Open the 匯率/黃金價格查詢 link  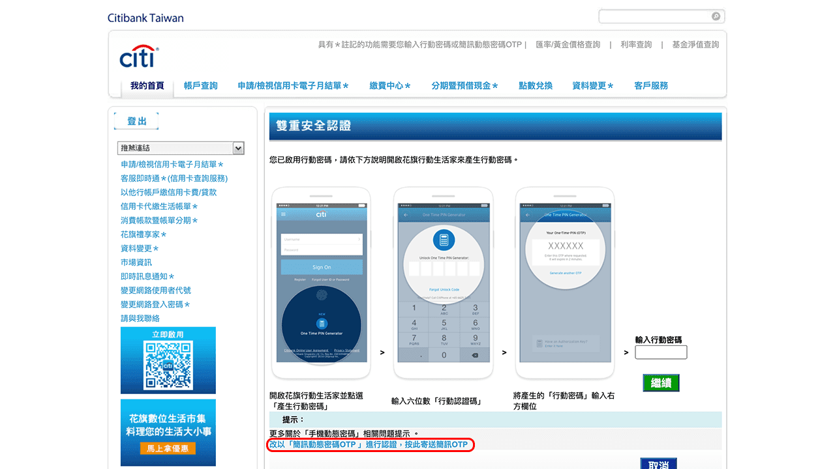pyautogui.click(x=568, y=45)
